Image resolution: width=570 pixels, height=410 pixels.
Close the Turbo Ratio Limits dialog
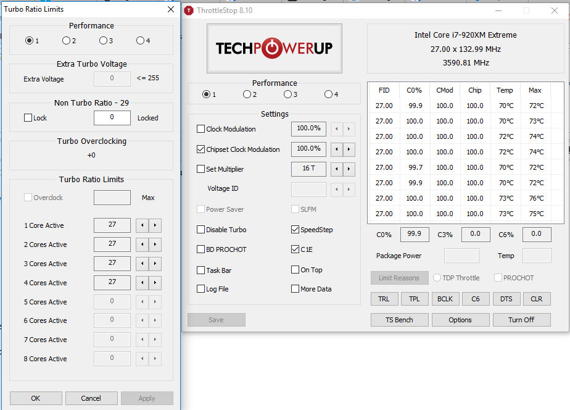(171, 9)
